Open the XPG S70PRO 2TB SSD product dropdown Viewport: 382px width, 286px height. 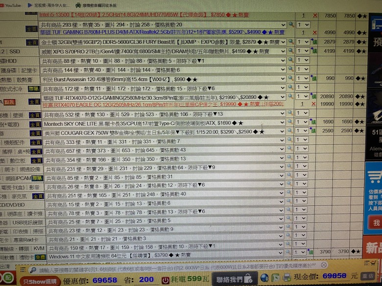tap(162, 51)
